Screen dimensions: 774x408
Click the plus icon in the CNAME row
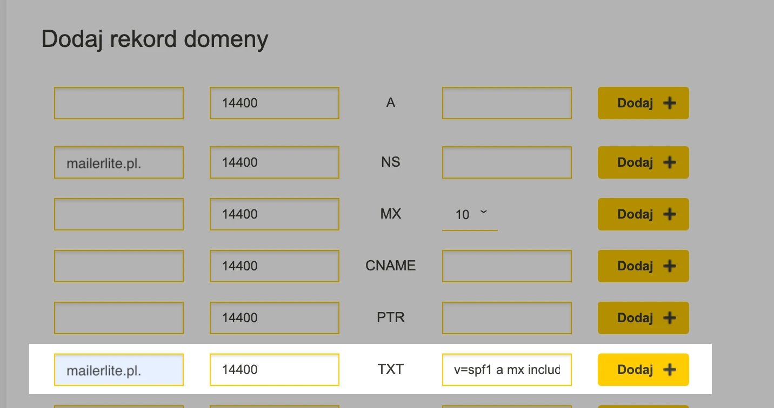pyautogui.click(x=670, y=266)
